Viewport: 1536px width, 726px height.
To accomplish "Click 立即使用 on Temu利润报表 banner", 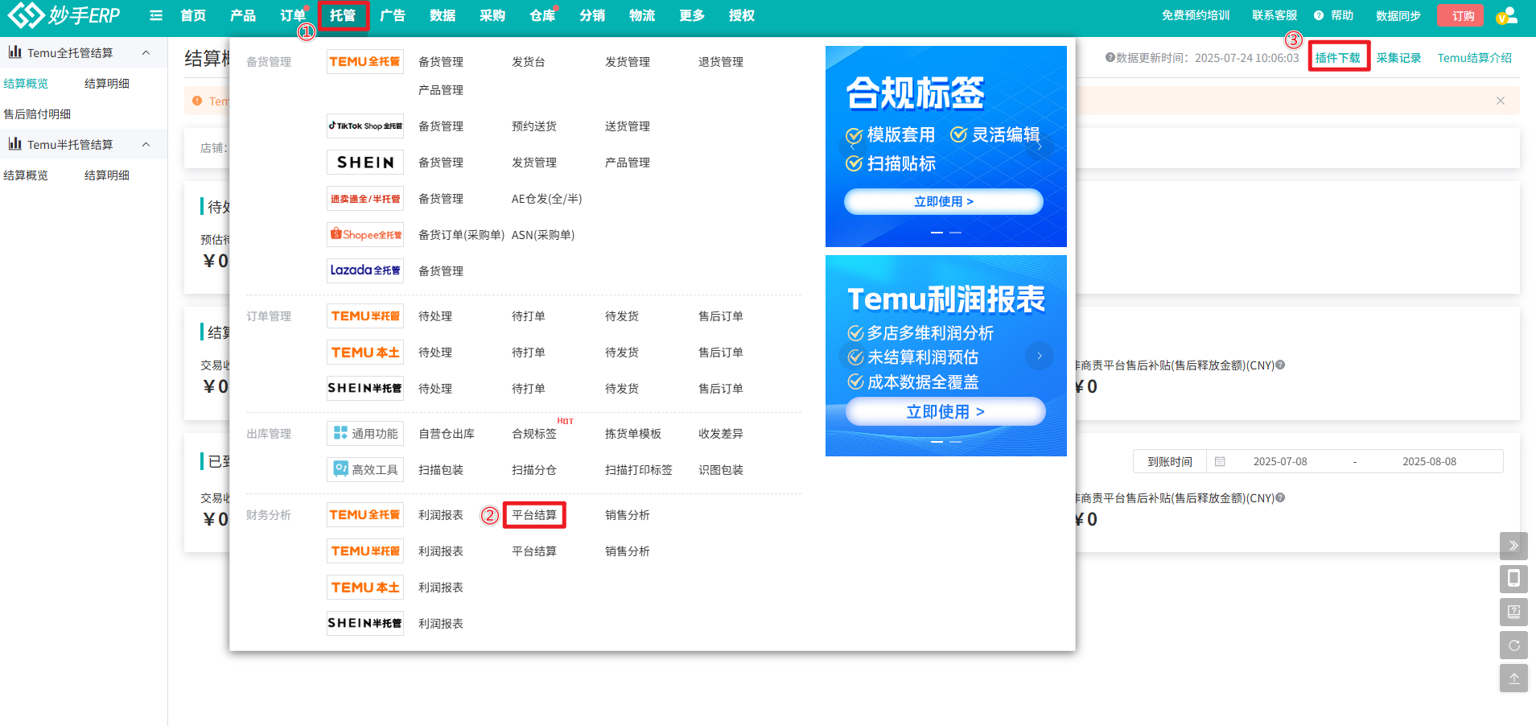I will coord(945,411).
